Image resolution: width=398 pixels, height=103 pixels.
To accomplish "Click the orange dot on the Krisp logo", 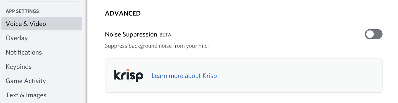I will point(128,70).
